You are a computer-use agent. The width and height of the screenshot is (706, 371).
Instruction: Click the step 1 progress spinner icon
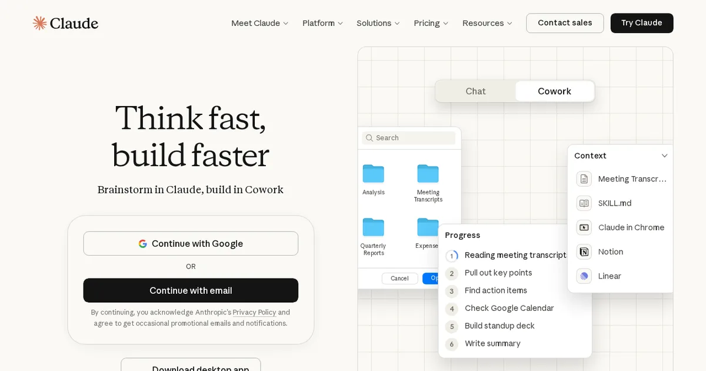[452, 256]
